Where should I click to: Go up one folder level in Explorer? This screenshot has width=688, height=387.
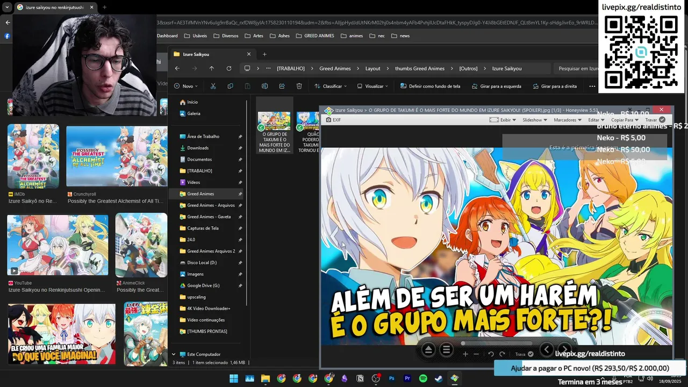click(x=211, y=68)
